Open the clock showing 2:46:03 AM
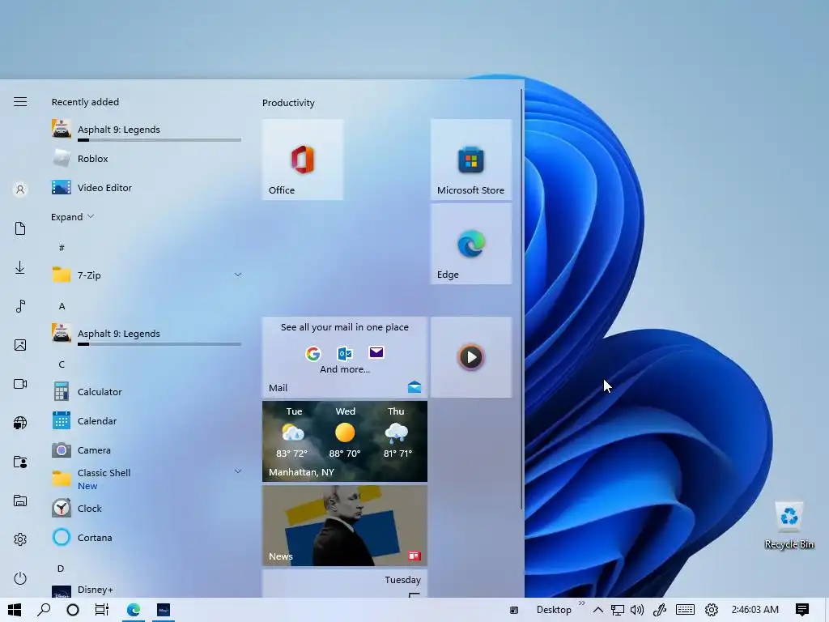829x622 pixels. coord(755,610)
